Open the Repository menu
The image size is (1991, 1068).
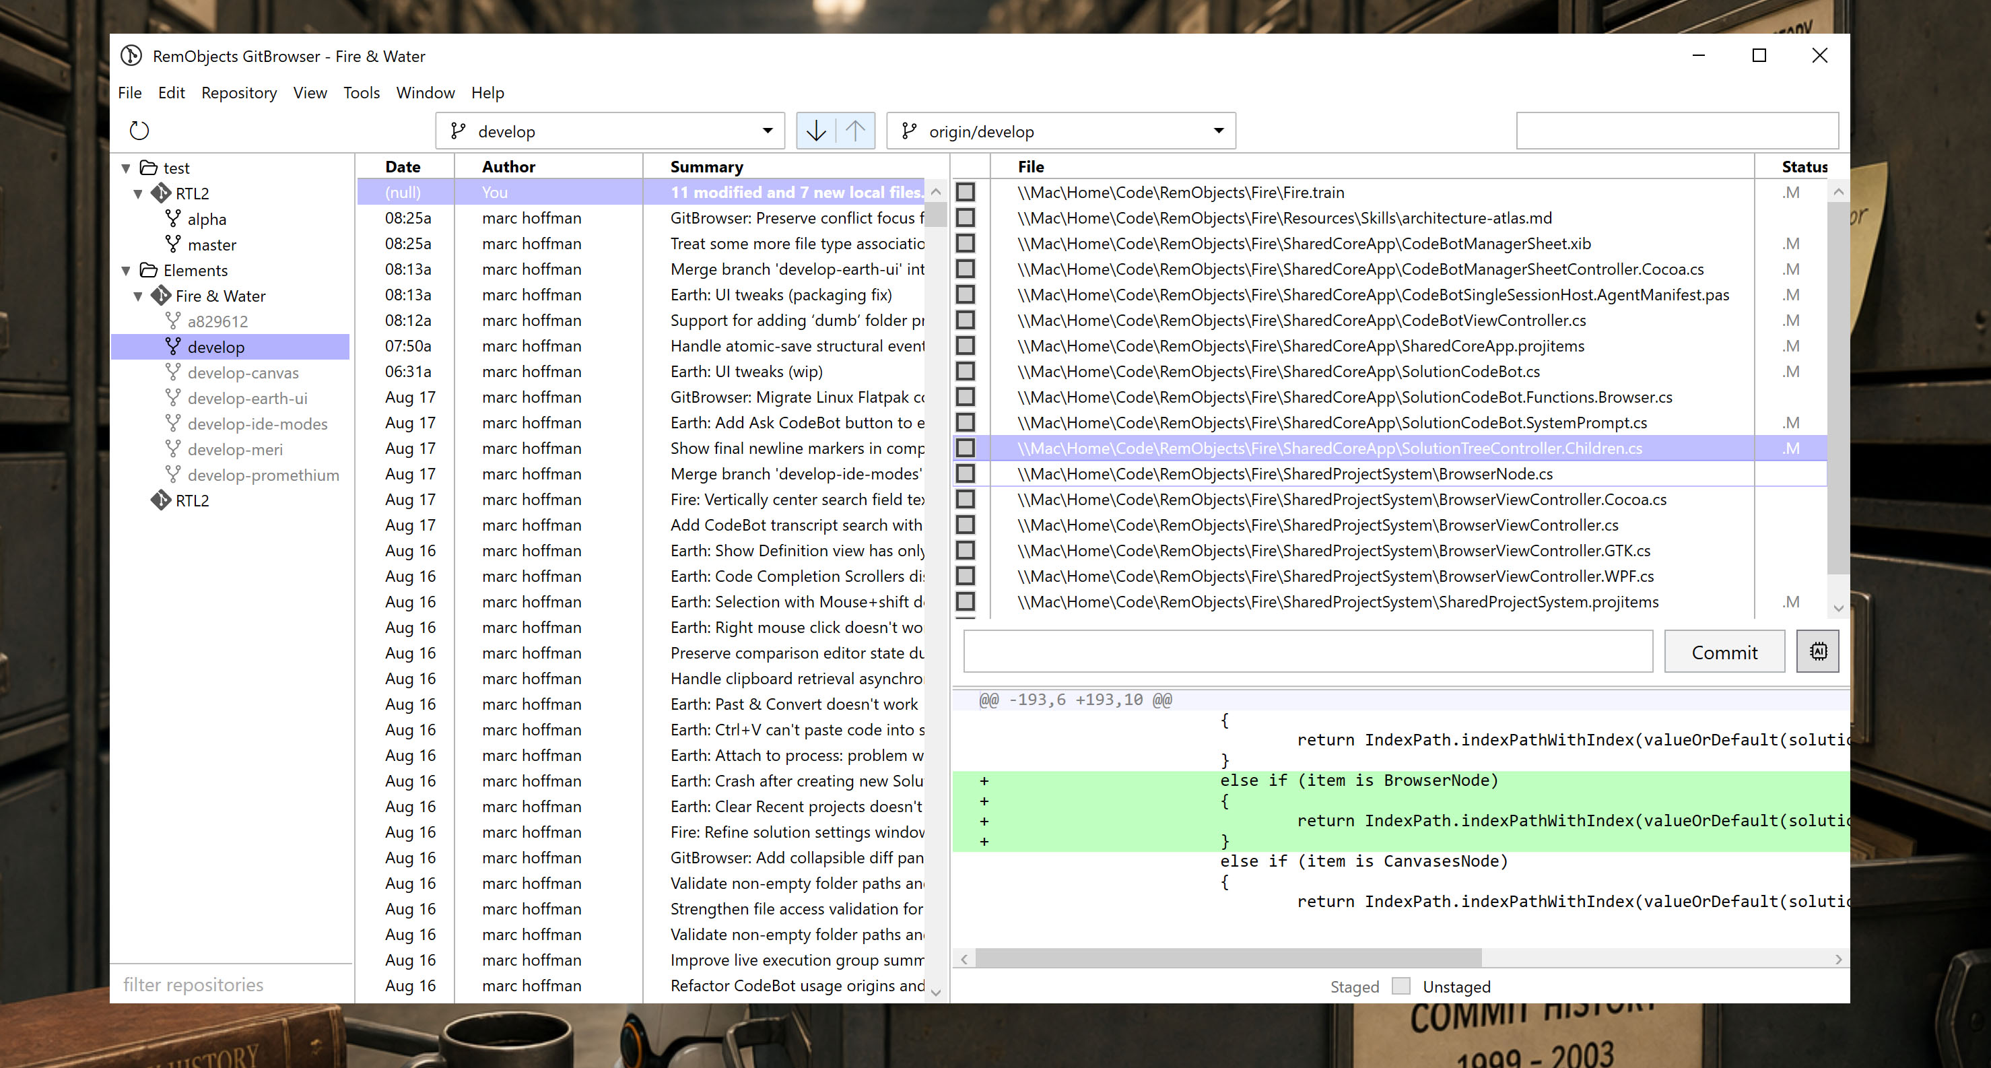pos(239,93)
